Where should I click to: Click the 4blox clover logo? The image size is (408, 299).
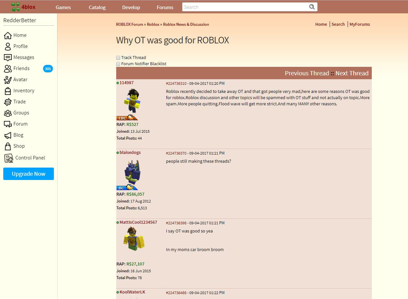pos(23,7)
